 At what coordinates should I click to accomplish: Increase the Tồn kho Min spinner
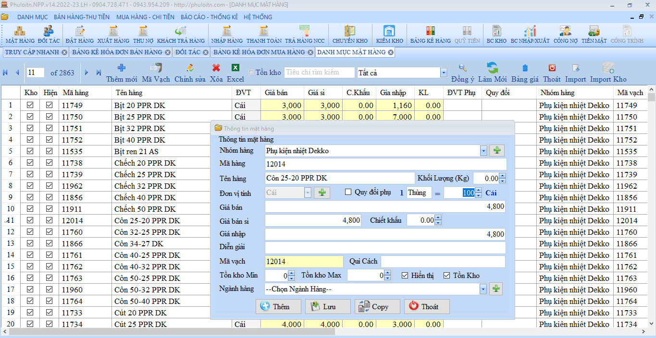pos(292,273)
